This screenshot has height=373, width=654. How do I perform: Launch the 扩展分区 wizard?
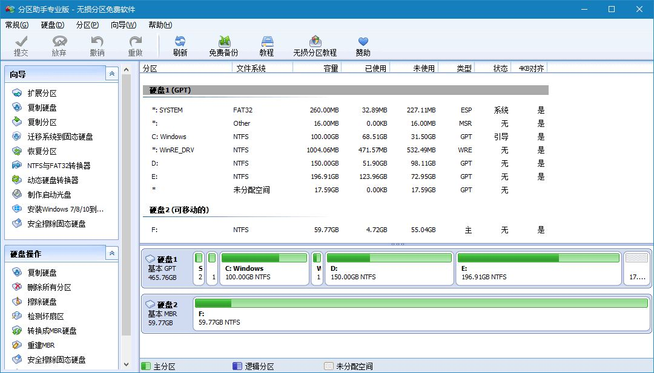point(35,93)
